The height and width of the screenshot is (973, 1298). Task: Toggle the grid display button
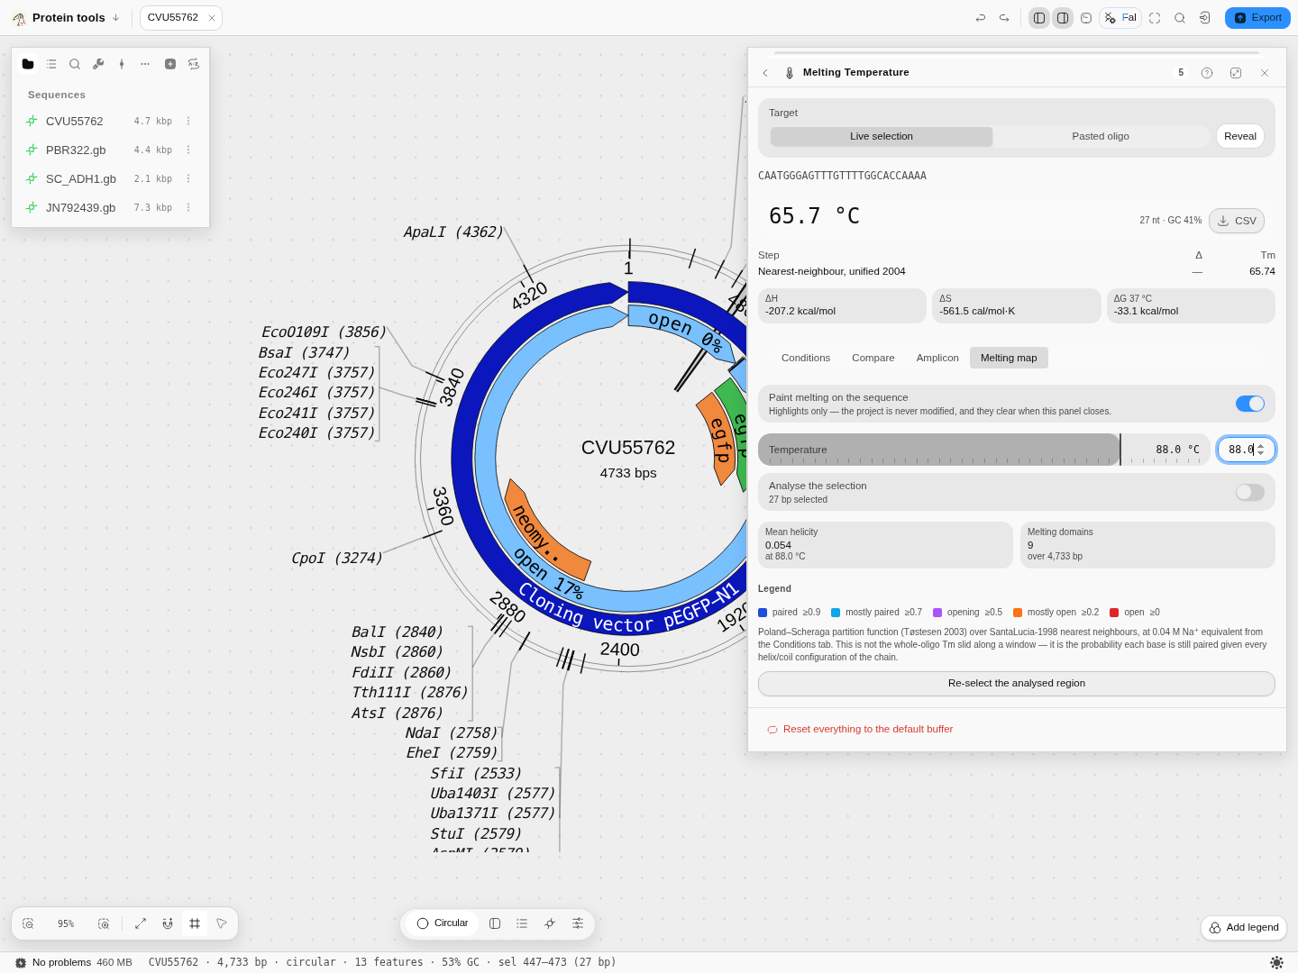pyautogui.click(x=195, y=923)
